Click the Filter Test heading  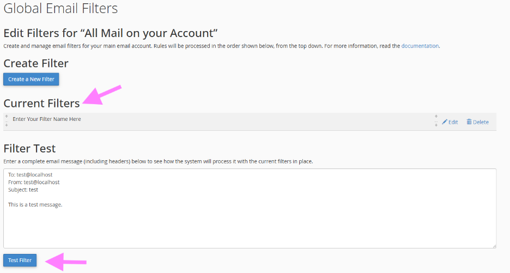(29, 148)
